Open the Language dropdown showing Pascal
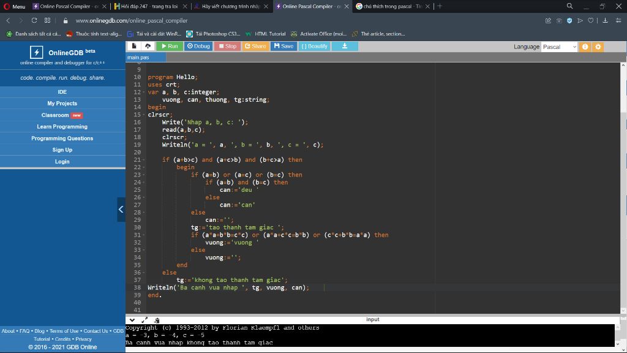 (559, 47)
